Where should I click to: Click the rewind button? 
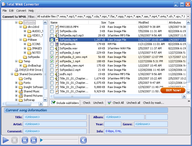coord(25,140)
